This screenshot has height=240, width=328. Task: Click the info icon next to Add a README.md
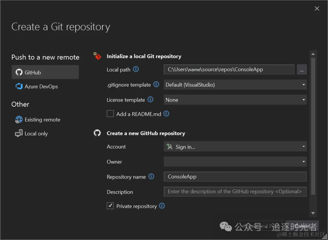pos(166,114)
